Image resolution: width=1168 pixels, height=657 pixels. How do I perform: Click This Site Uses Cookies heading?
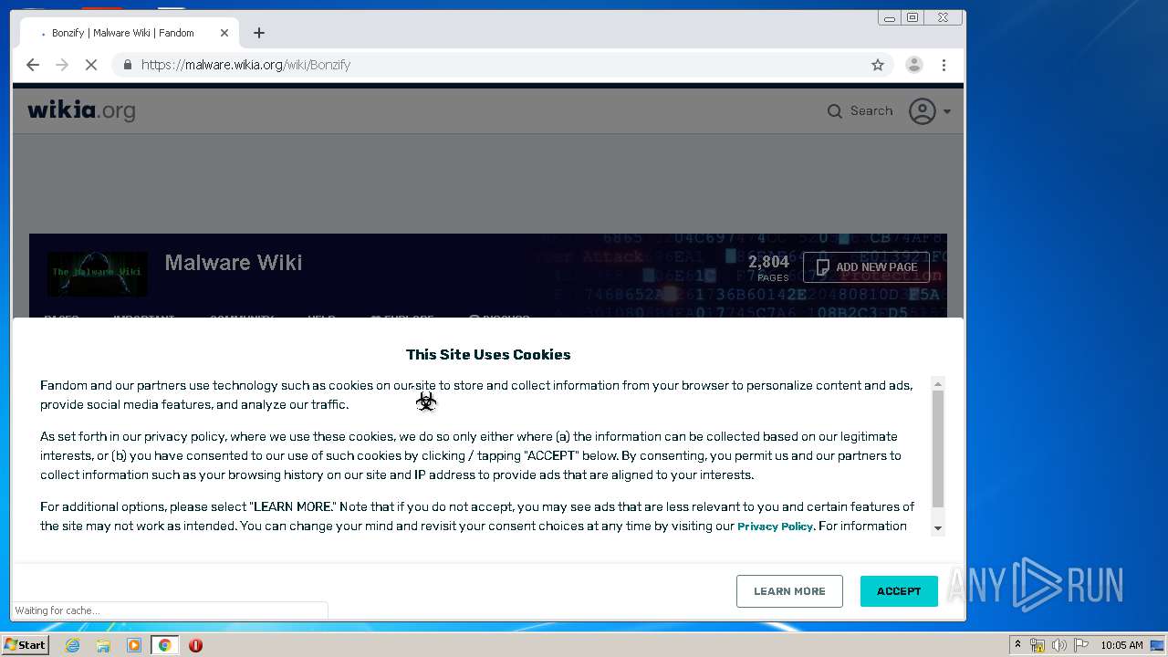[x=488, y=354]
